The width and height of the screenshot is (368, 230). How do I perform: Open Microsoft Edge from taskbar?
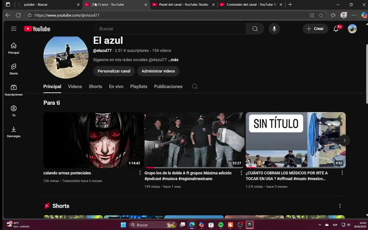click(192, 225)
